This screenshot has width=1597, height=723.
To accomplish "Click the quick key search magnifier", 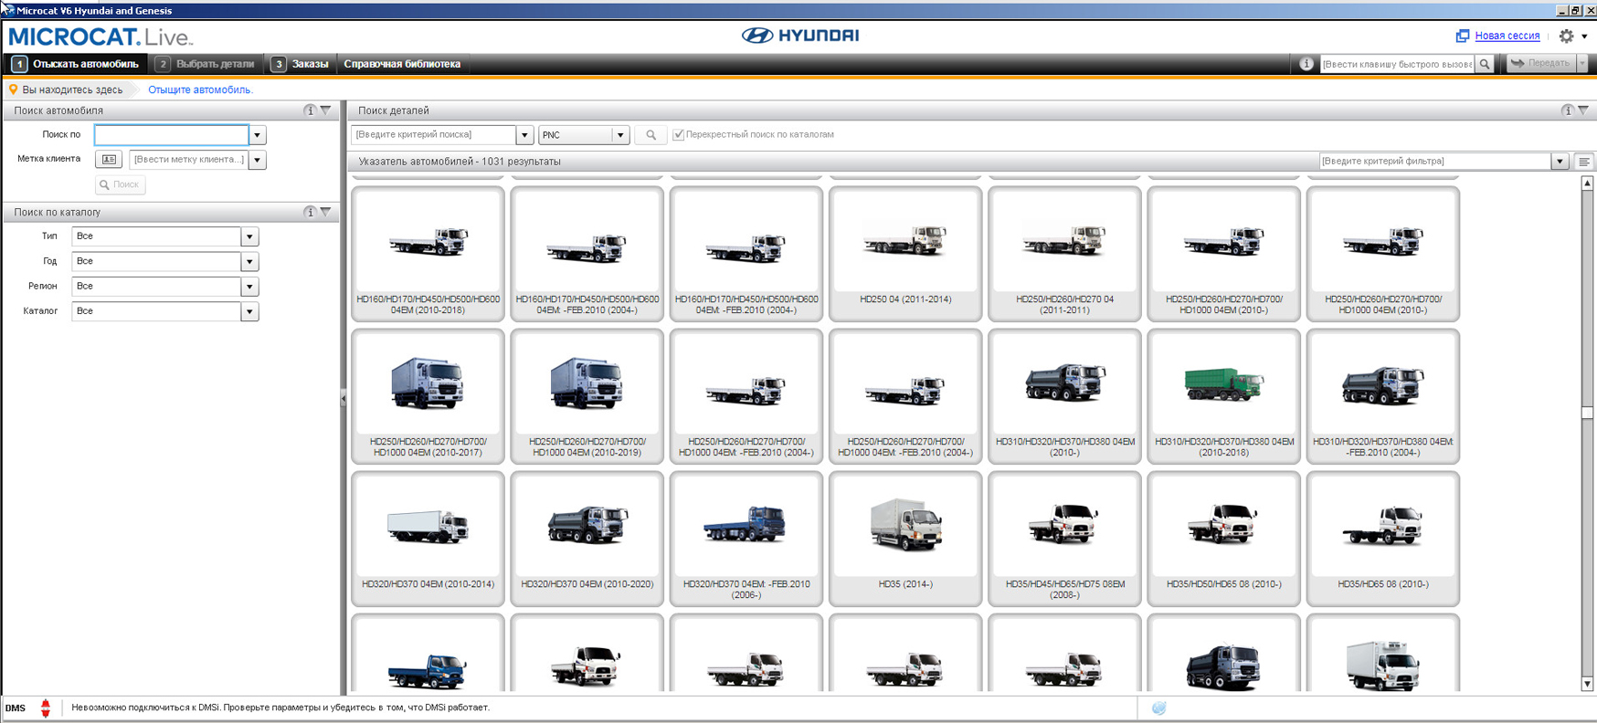I will (x=1485, y=64).
